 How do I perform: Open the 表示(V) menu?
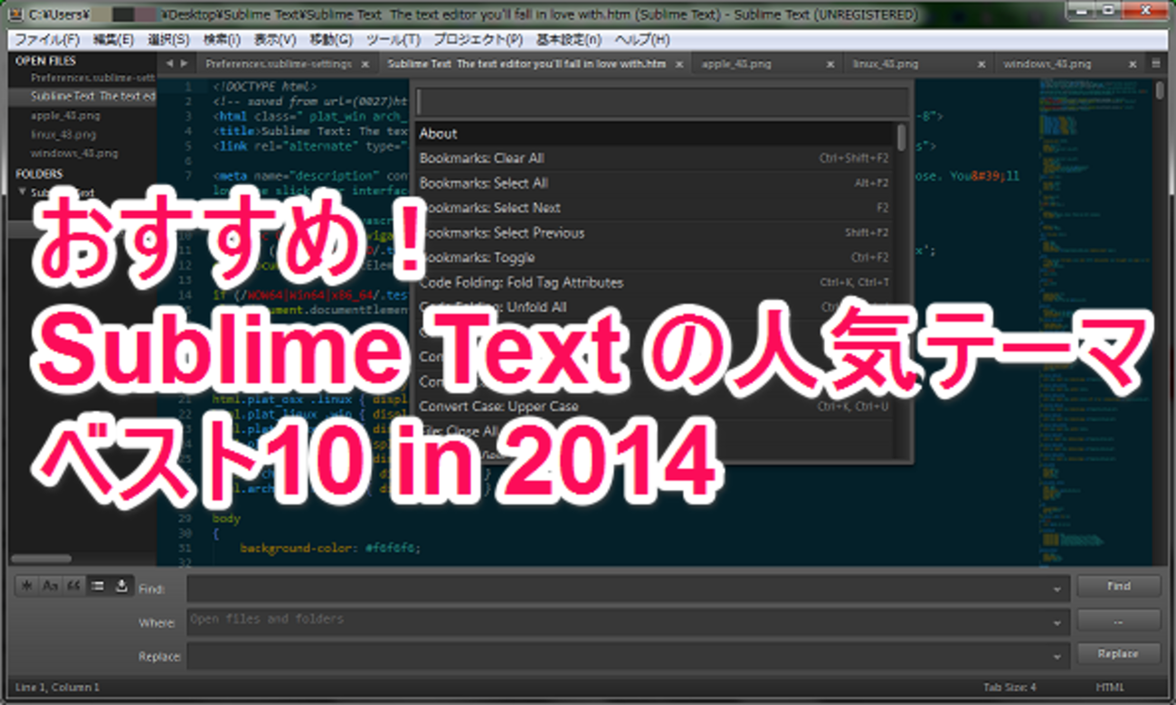click(275, 40)
